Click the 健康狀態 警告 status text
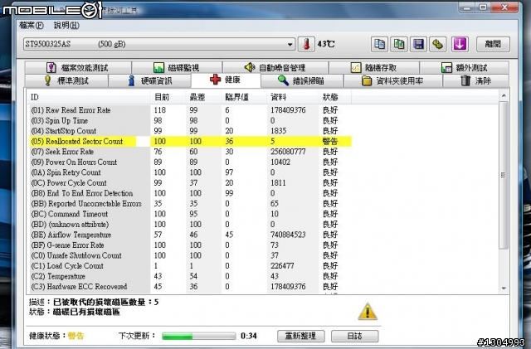The height and width of the screenshot is (349, 531). pyautogui.click(x=76, y=336)
